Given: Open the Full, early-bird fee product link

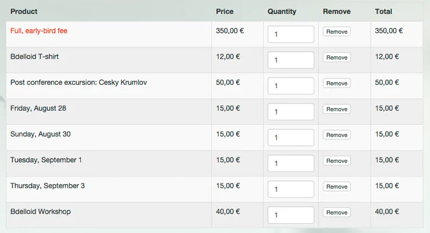Looking at the screenshot, I should coord(39,31).
